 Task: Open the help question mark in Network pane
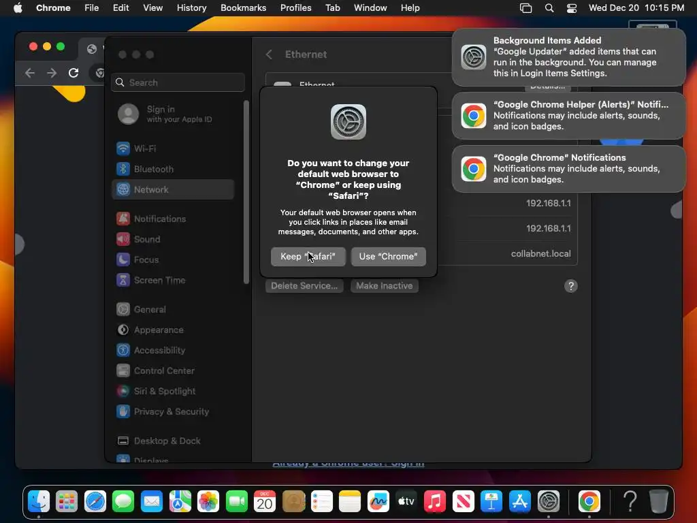pos(571,286)
